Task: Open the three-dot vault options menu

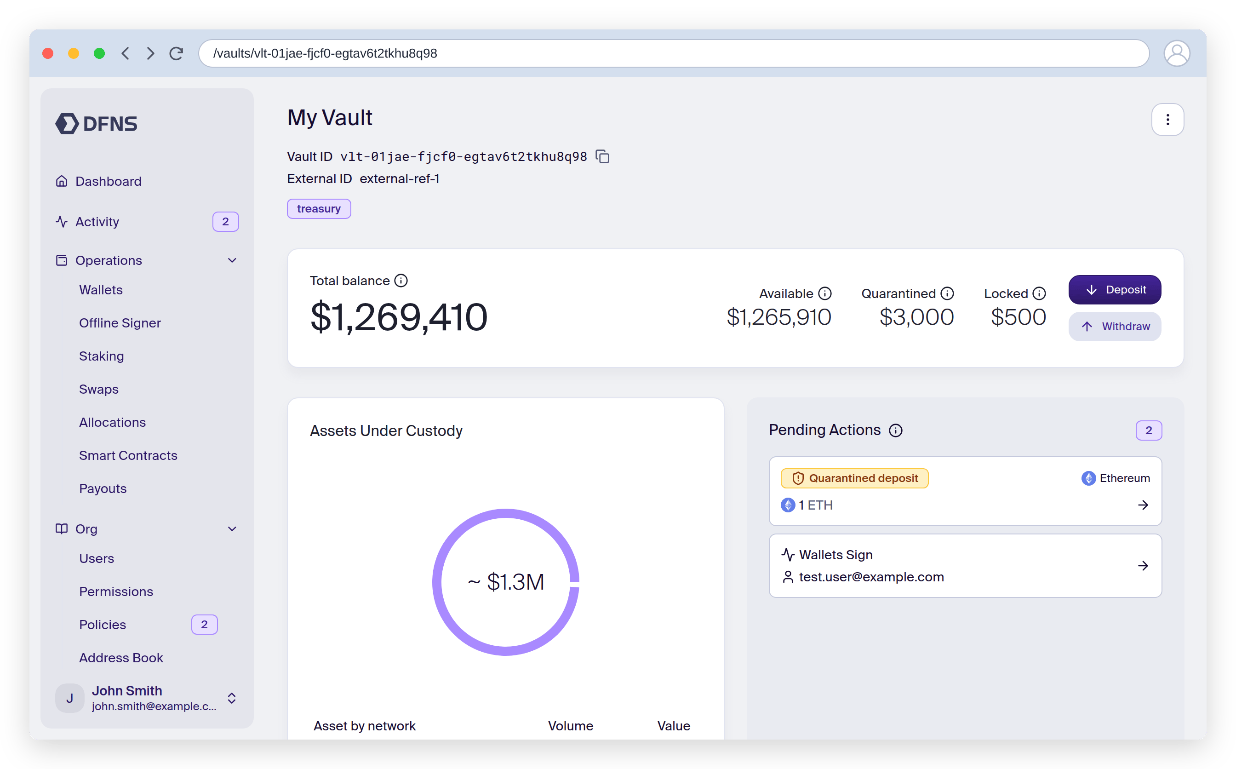Action: click(1167, 120)
